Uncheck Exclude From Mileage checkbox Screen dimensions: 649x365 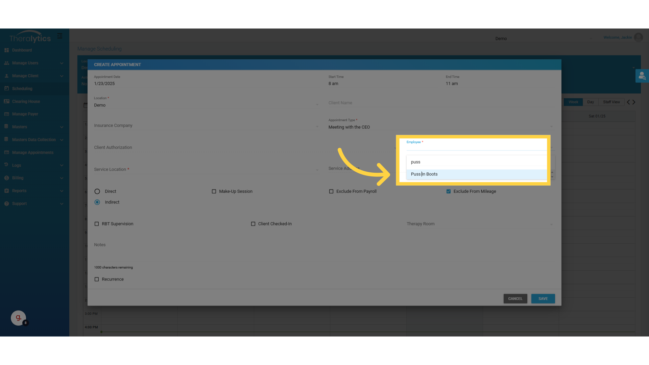pyautogui.click(x=449, y=191)
